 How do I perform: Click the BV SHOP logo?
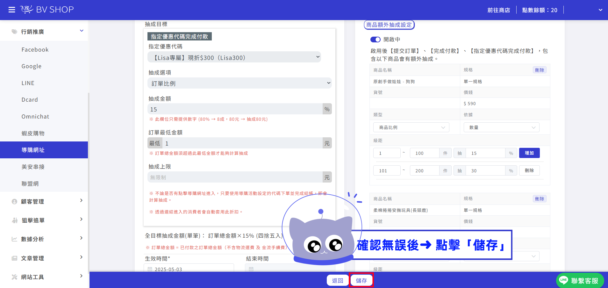[x=47, y=10]
